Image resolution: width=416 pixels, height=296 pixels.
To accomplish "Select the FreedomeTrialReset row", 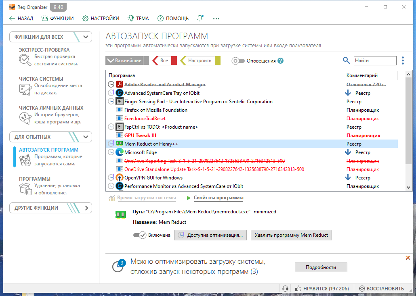I will click(252, 119).
